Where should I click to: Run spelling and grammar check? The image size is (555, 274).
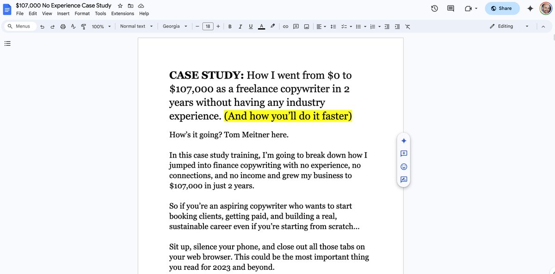[x=73, y=26]
